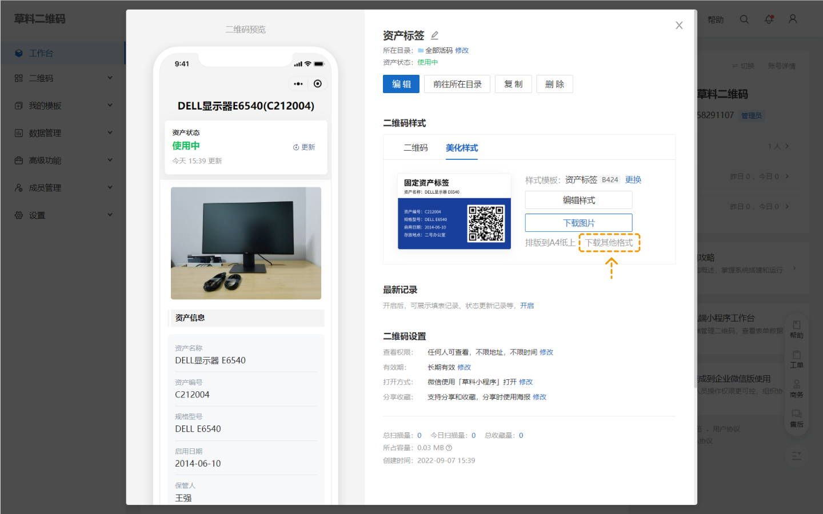Click the search icon in top bar
Image resolution: width=823 pixels, height=514 pixels.
tap(744, 19)
